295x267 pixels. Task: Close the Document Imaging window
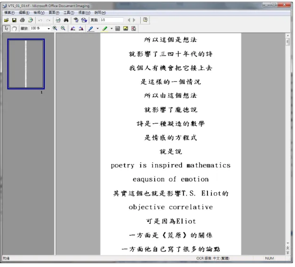pyautogui.click(x=284, y=5)
